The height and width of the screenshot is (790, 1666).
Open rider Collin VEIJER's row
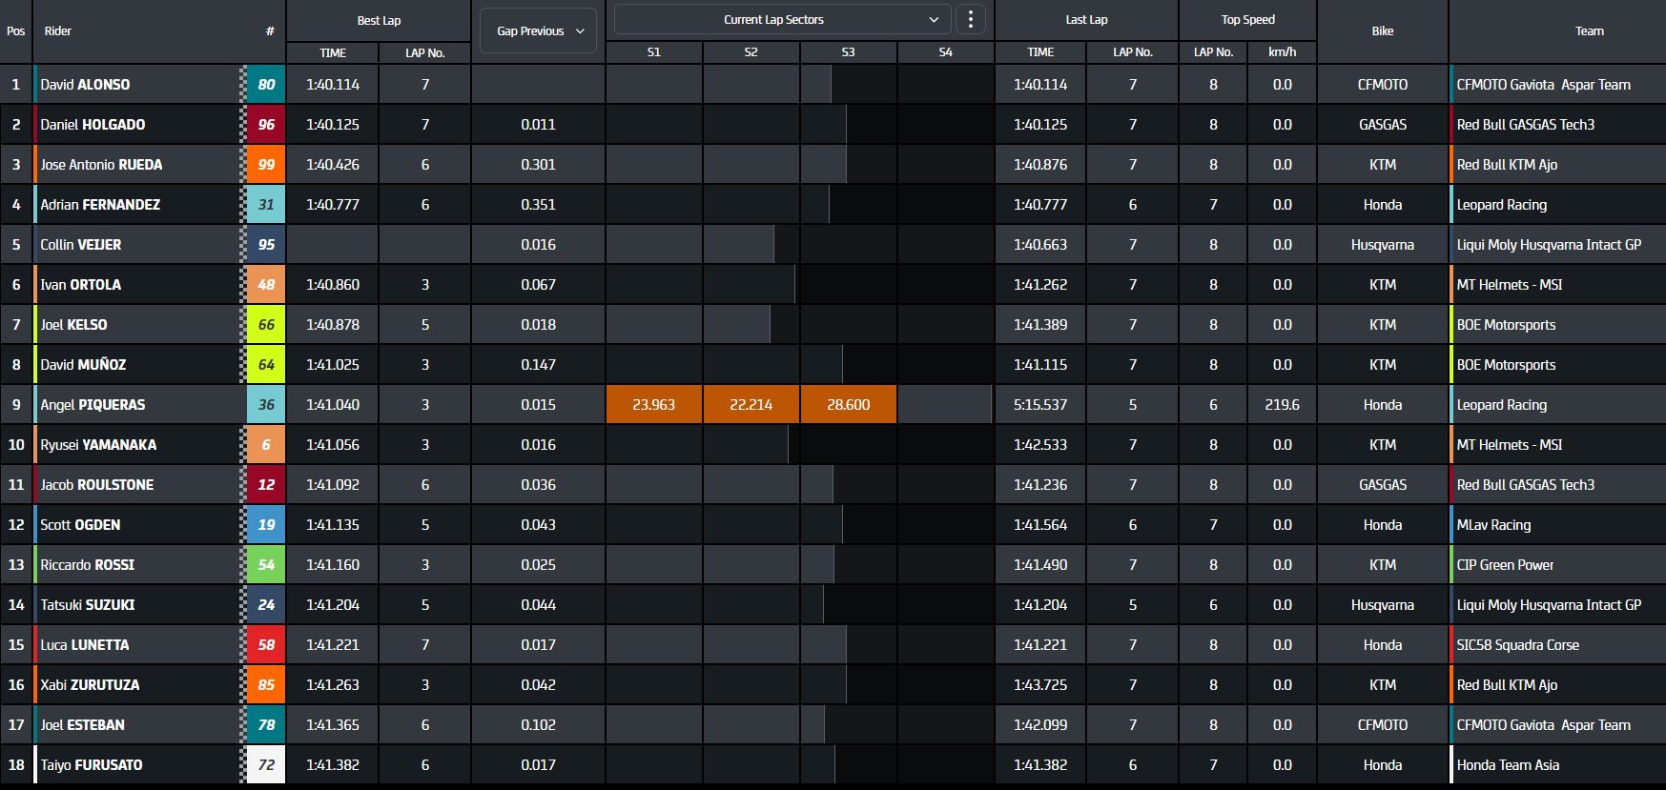coord(81,245)
